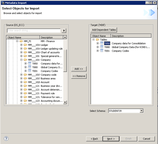Click the Tables folder icon in Target
This screenshot has height=144, width=158.
click(x=98, y=40)
